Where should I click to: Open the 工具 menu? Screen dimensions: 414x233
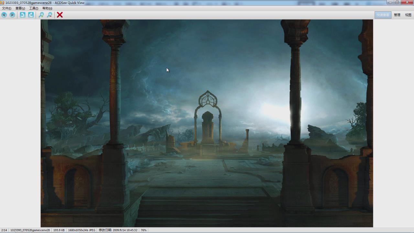point(34,8)
